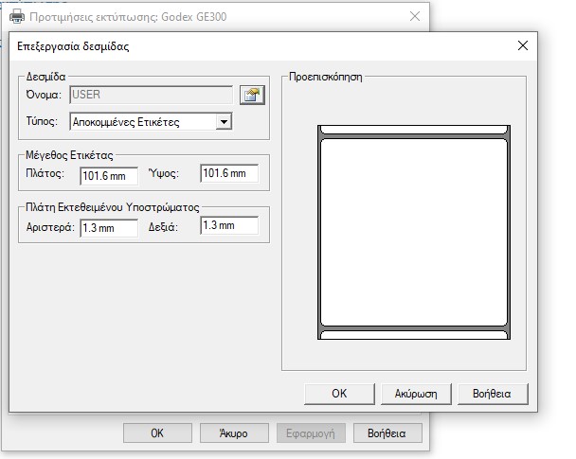Image resolution: width=576 pixels, height=459 pixels.
Task: Click the Εφαρμογή button
Action: coord(310,433)
